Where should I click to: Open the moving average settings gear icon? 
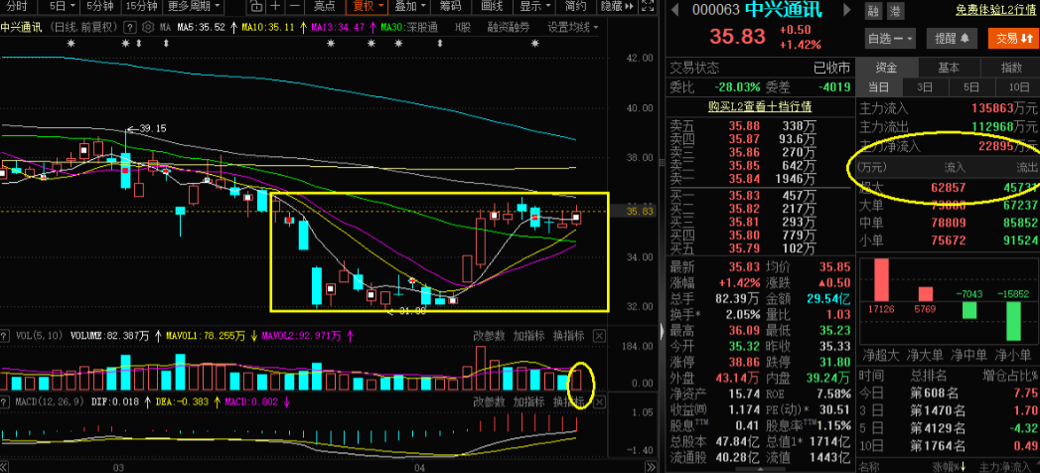(x=147, y=28)
